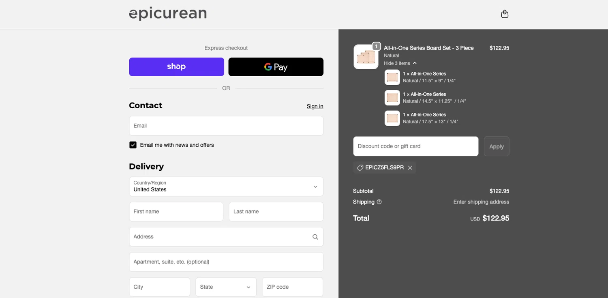The width and height of the screenshot is (608, 298).
Task: Click the Shipping help question icon
Action: pos(379,202)
